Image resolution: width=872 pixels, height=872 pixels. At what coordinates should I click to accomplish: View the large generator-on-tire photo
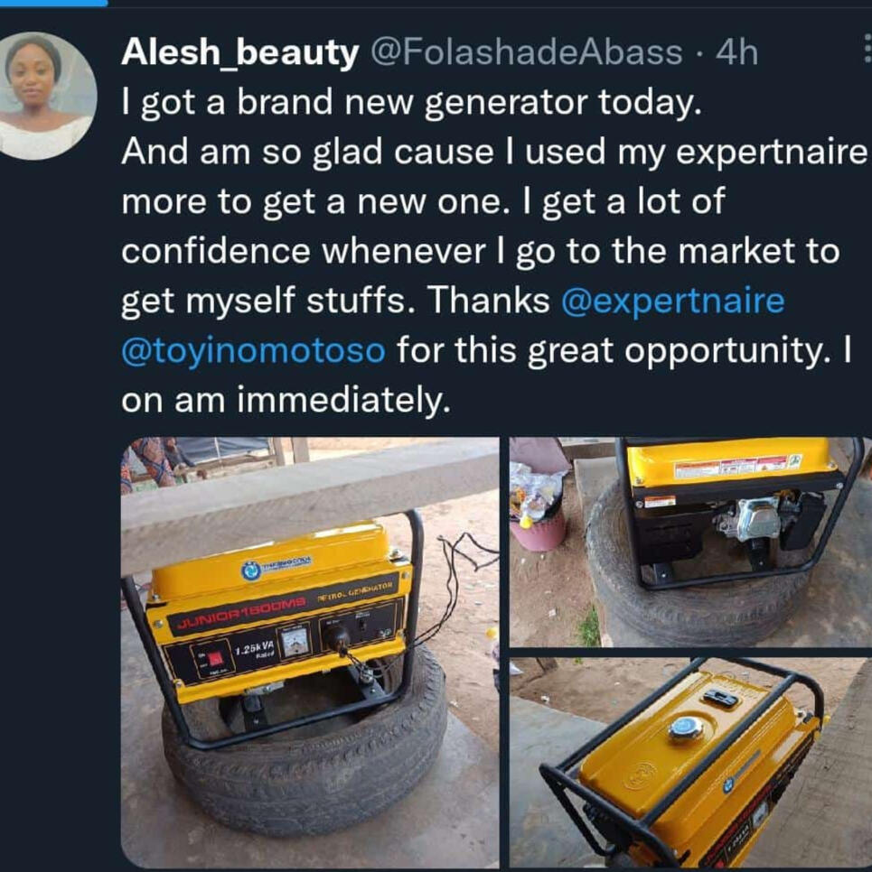point(310,652)
